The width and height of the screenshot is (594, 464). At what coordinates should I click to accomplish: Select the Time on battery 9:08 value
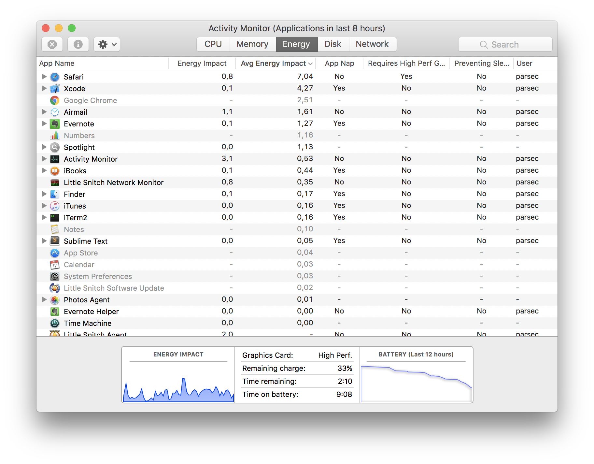click(x=344, y=394)
